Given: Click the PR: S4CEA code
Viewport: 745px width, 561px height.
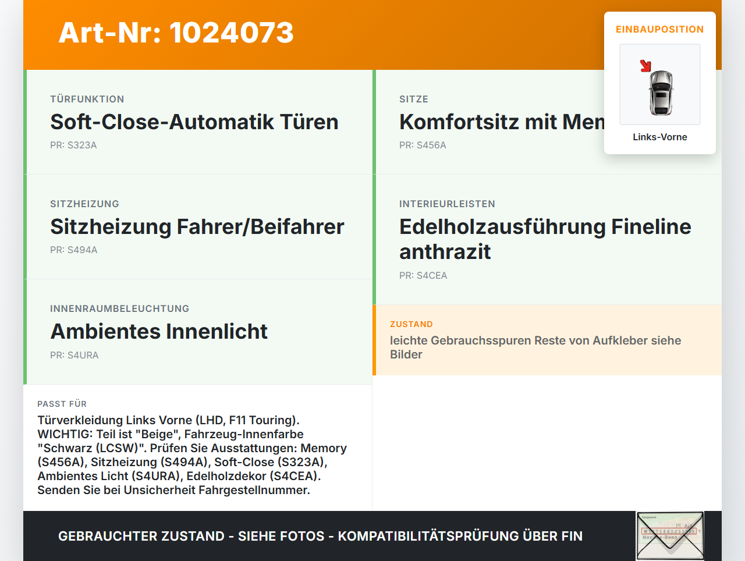Looking at the screenshot, I should click(423, 275).
